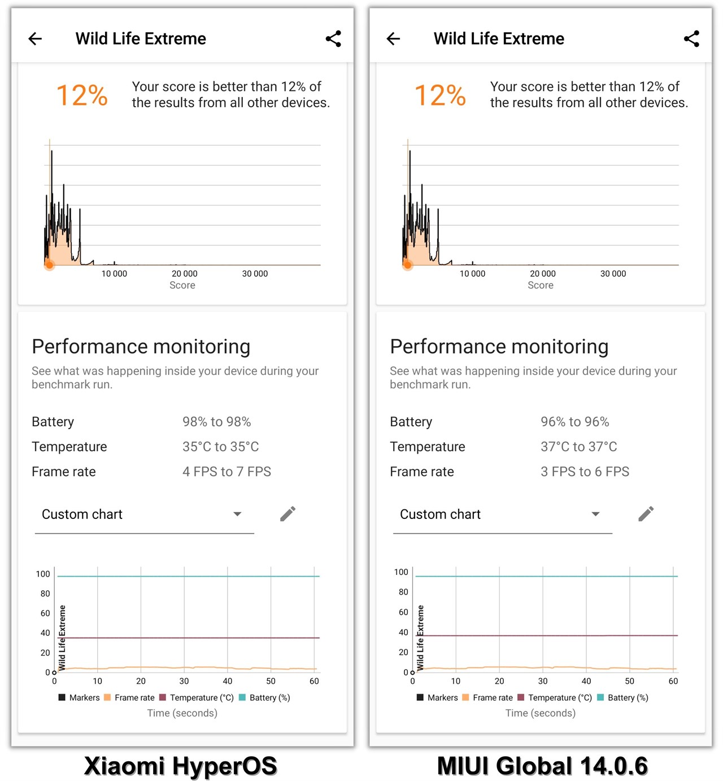Toggle the Battery (%) legend on MIUI chart
This screenshot has width=723, height=781.
[x=627, y=697]
